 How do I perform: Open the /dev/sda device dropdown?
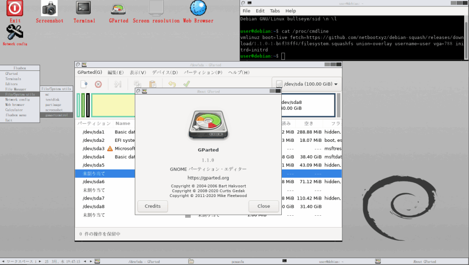tap(306, 84)
